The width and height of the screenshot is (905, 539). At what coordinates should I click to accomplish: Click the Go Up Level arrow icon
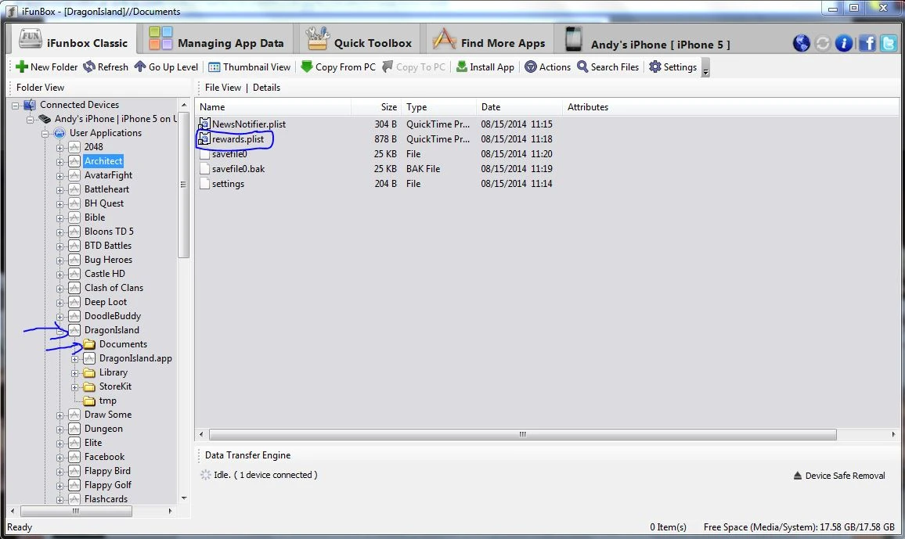139,66
